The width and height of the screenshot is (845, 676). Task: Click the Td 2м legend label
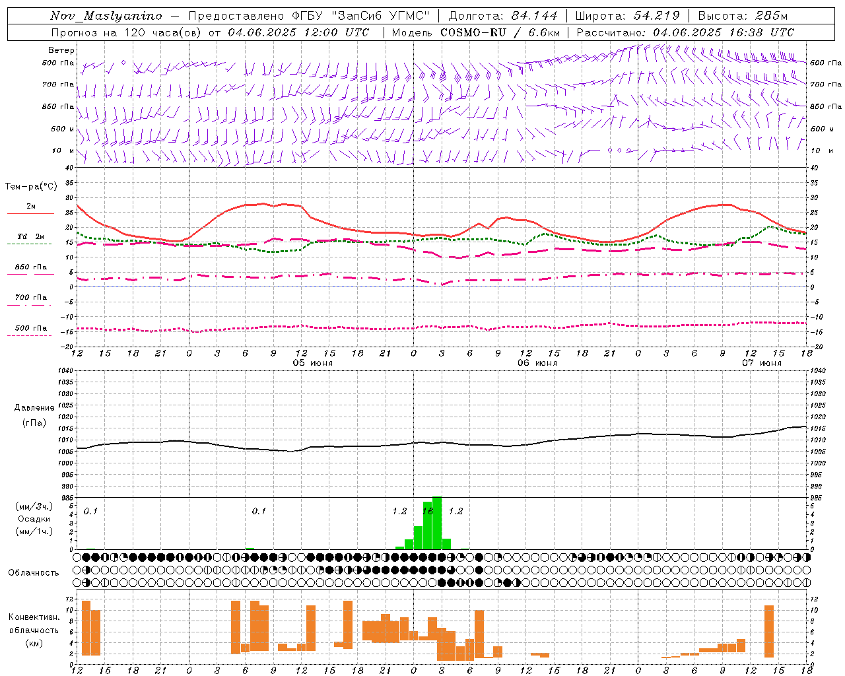(30, 236)
